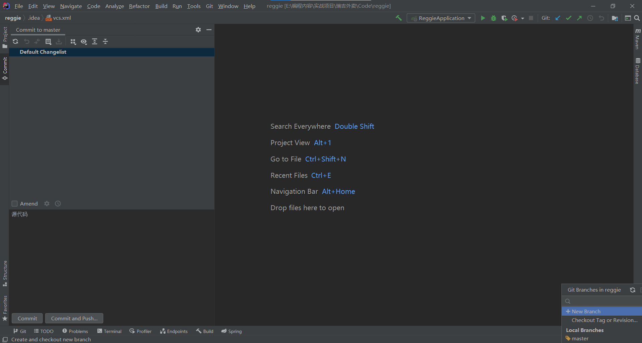642x343 pixels.
Task: Refresh the Git Branches popup
Action: pos(633,290)
